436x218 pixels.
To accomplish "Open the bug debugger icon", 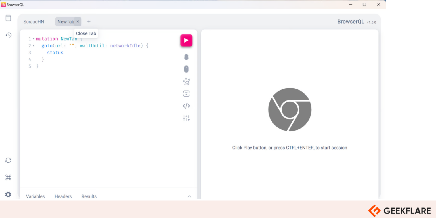I will (186, 57).
